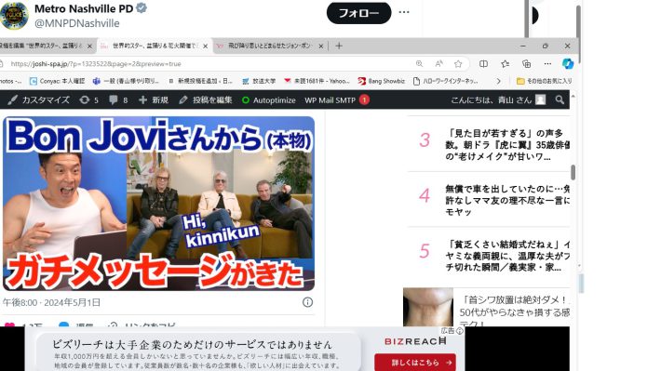Click the Metro Nashville PD avatar
This screenshot has width=661, height=371.
pyautogui.click(x=14, y=16)
